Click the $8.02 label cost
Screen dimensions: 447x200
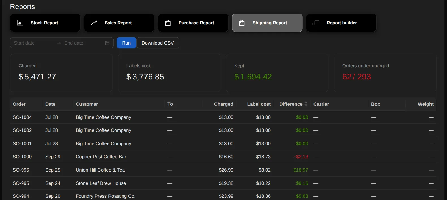pos(265,170)
